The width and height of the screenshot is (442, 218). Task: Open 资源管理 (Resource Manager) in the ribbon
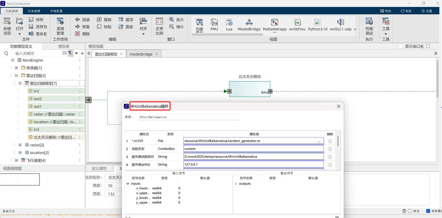click(x=60, y=22)
